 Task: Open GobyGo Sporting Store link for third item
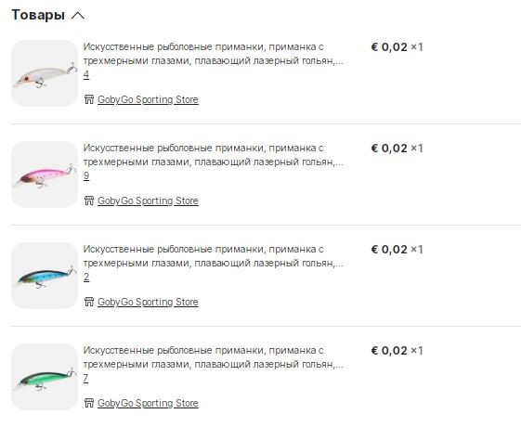point(148,303)
